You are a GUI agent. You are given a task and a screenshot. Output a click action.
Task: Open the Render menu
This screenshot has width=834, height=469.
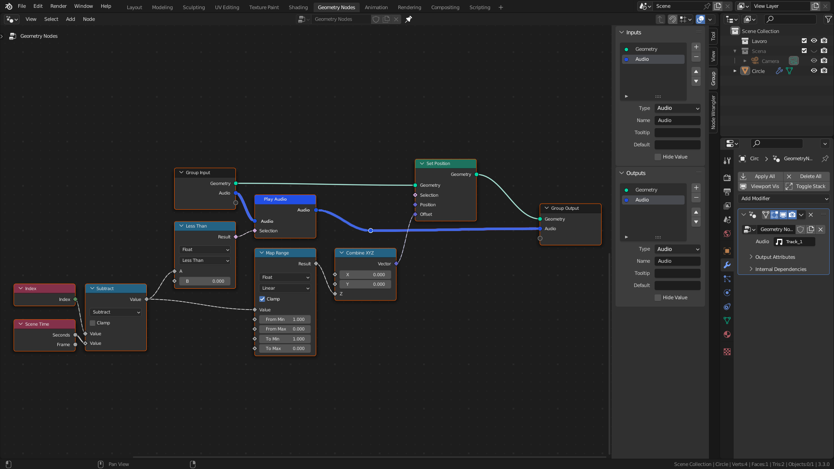point(58,6)
